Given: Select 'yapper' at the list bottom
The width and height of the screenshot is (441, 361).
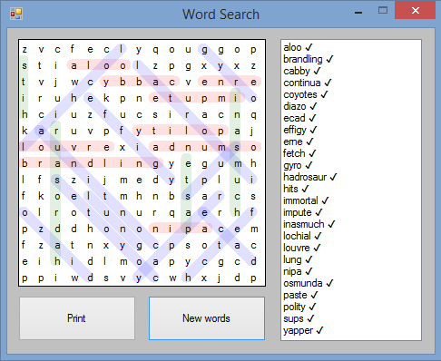Looking at the screenshot, I should click(303, 330).
